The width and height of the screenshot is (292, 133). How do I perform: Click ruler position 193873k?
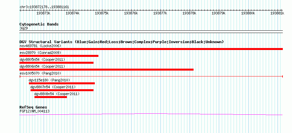coord(43,13)
